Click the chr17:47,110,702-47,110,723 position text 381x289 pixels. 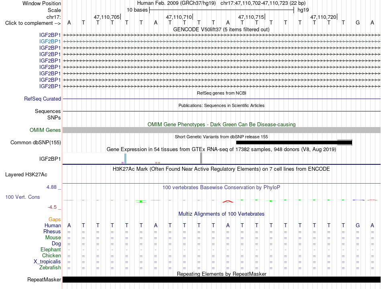[254, 3]
